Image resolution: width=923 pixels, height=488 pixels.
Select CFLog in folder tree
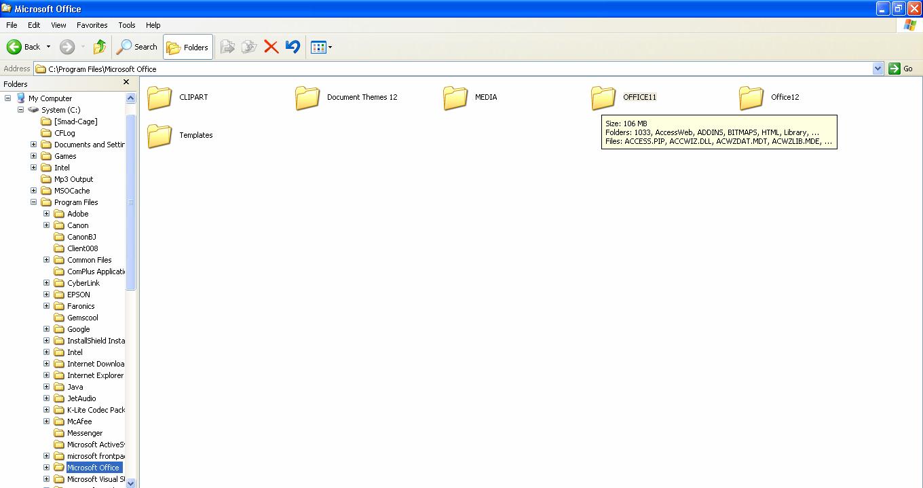(x=64, y=133)
